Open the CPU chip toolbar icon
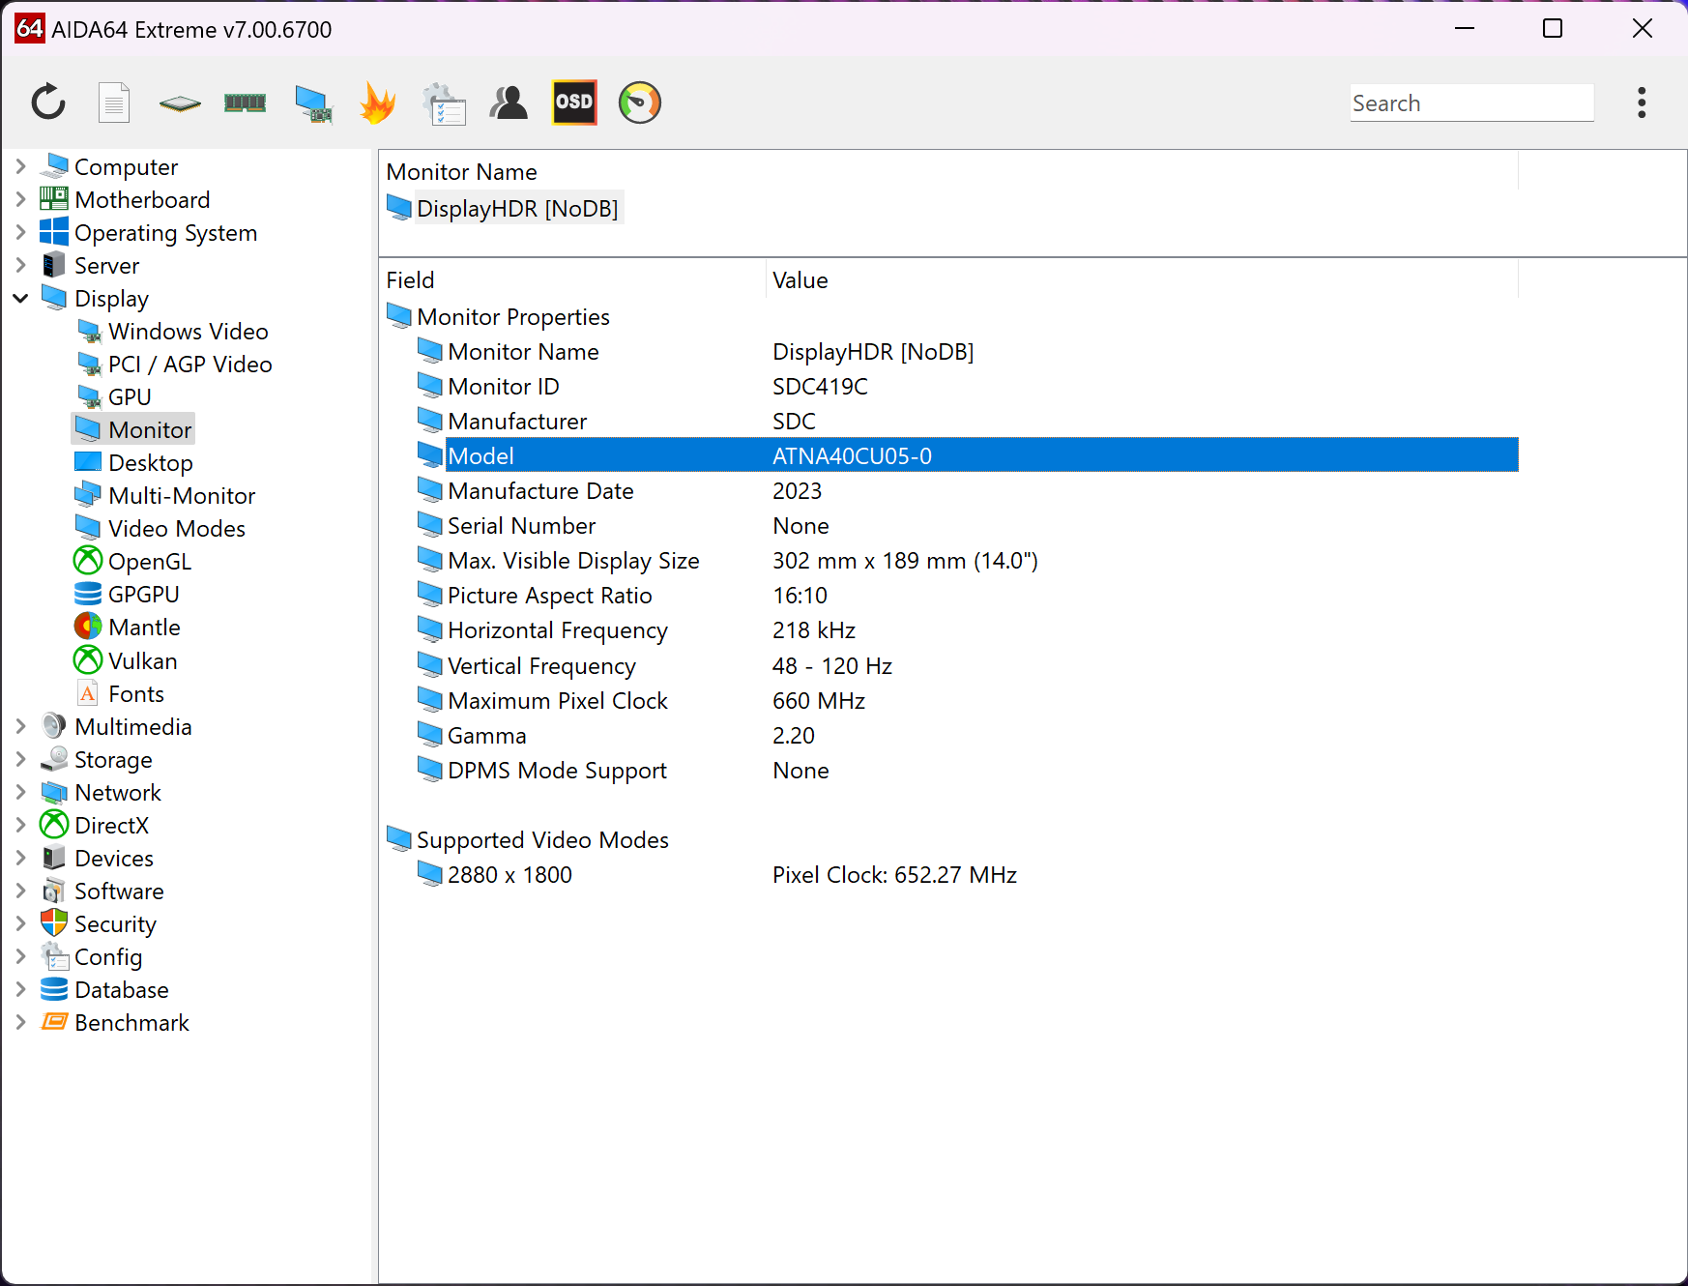 (x=180, y=103)
